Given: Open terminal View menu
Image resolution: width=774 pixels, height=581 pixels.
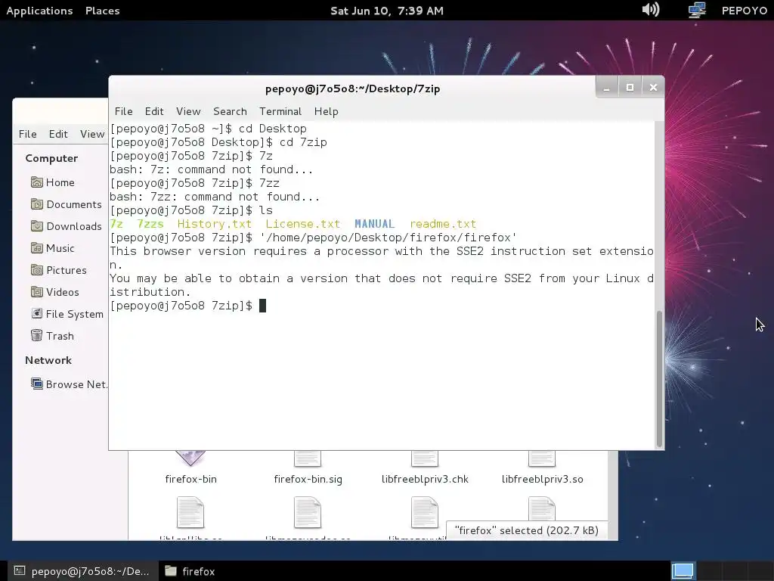Looking at the screenshot, I should point(188,111).
